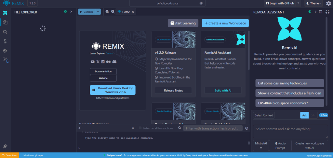Open the Remix YouTube channel icon
This screenshot has height=158, width=333.
(93, 62)
